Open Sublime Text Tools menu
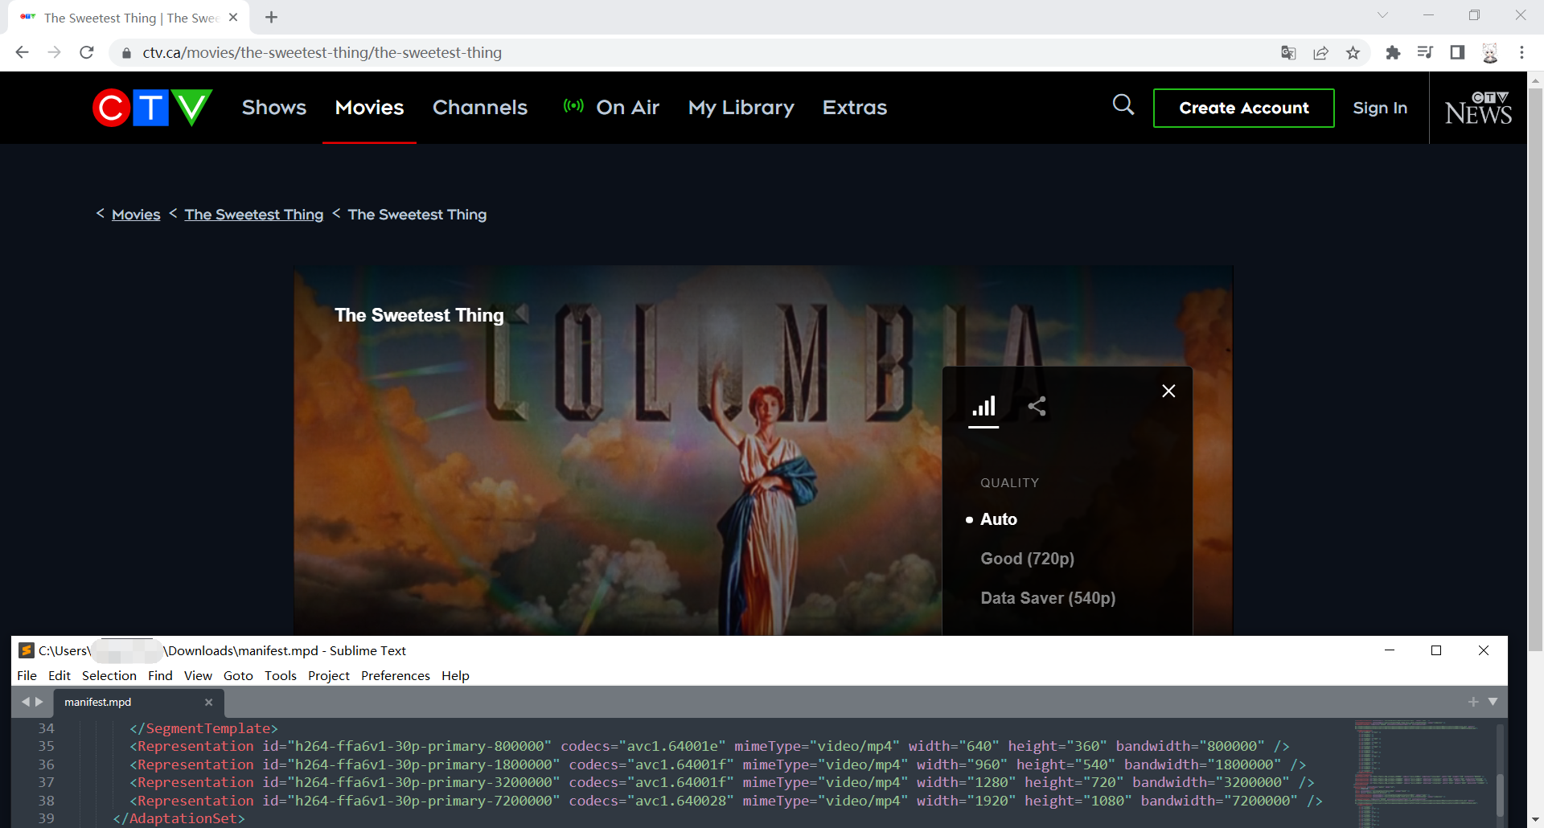This screenshot has height=828, width=1544. (x=281, y=675)
